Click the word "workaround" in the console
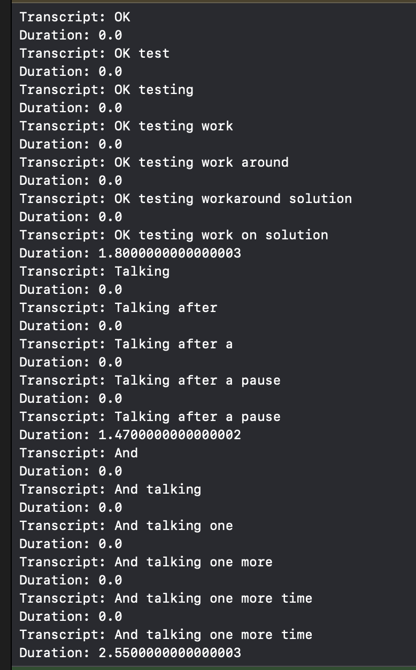 (x=241, y=199)
